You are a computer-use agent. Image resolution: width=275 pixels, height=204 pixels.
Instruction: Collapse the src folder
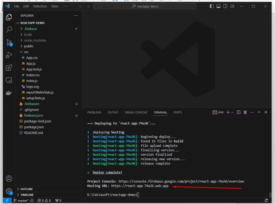point(26,52)
